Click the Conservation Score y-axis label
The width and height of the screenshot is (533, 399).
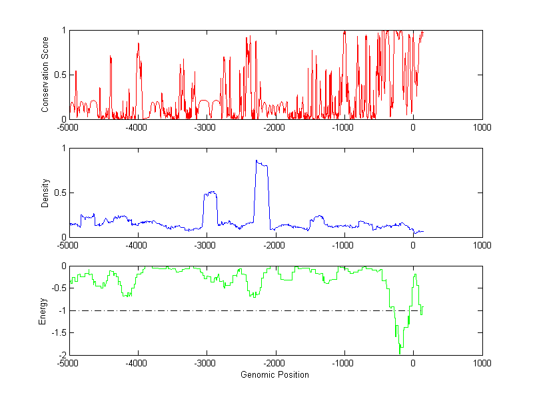(45, 75)
